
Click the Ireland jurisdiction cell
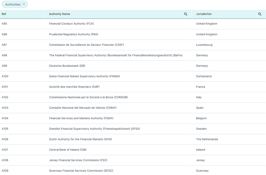(x=201, y=150)
